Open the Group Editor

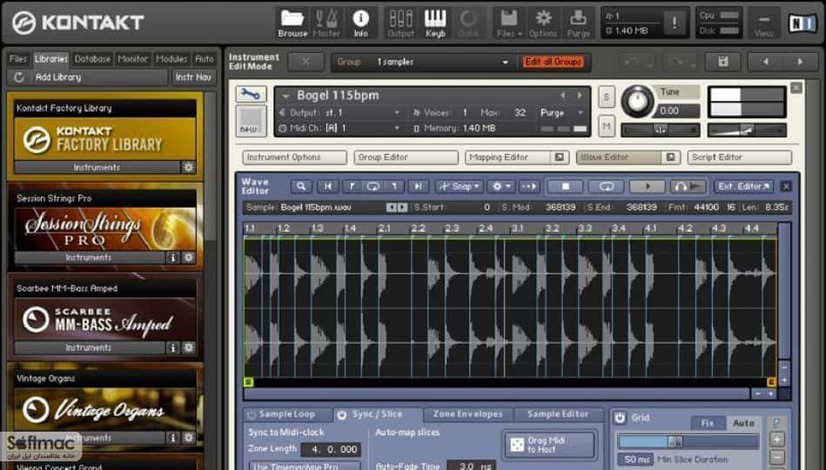pos(406,157)
